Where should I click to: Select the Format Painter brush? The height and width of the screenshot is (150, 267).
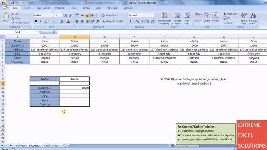[13, 22]
